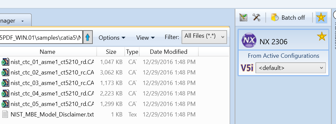Click the blue up-folder arrow button
Image resolution: width=336 pixels, height=124 pixels.
point(88,37)
